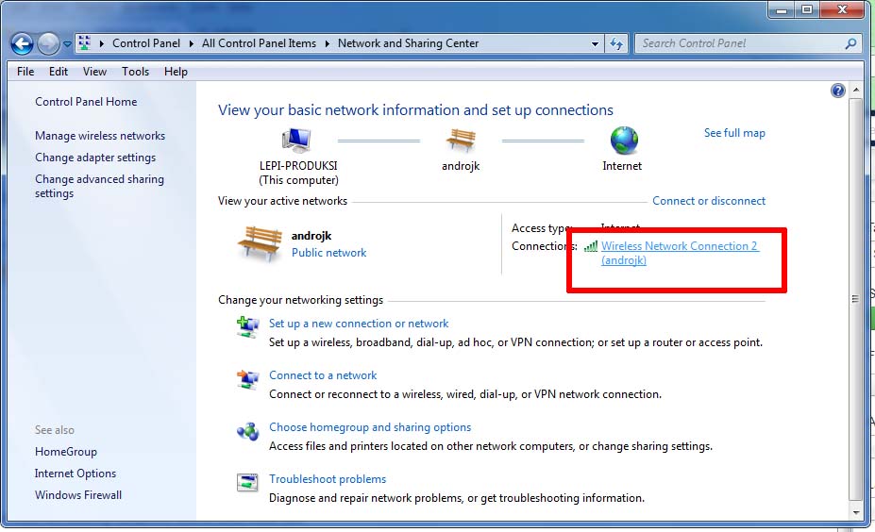Viewport: 875px width, 532px height.
Task: Open the File menu
Action: click(x=25, y=72)
